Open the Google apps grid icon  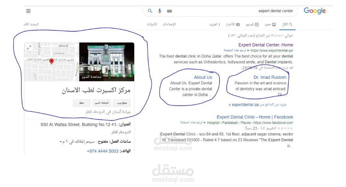tap(28, 11)
